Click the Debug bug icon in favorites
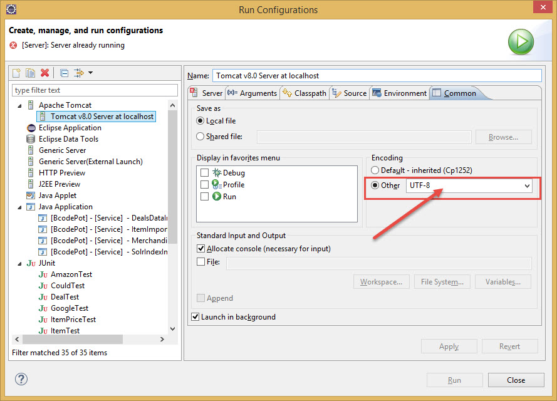Image resolution: width=557 pixels, height=401 pixels. click(x=217, y=173)
